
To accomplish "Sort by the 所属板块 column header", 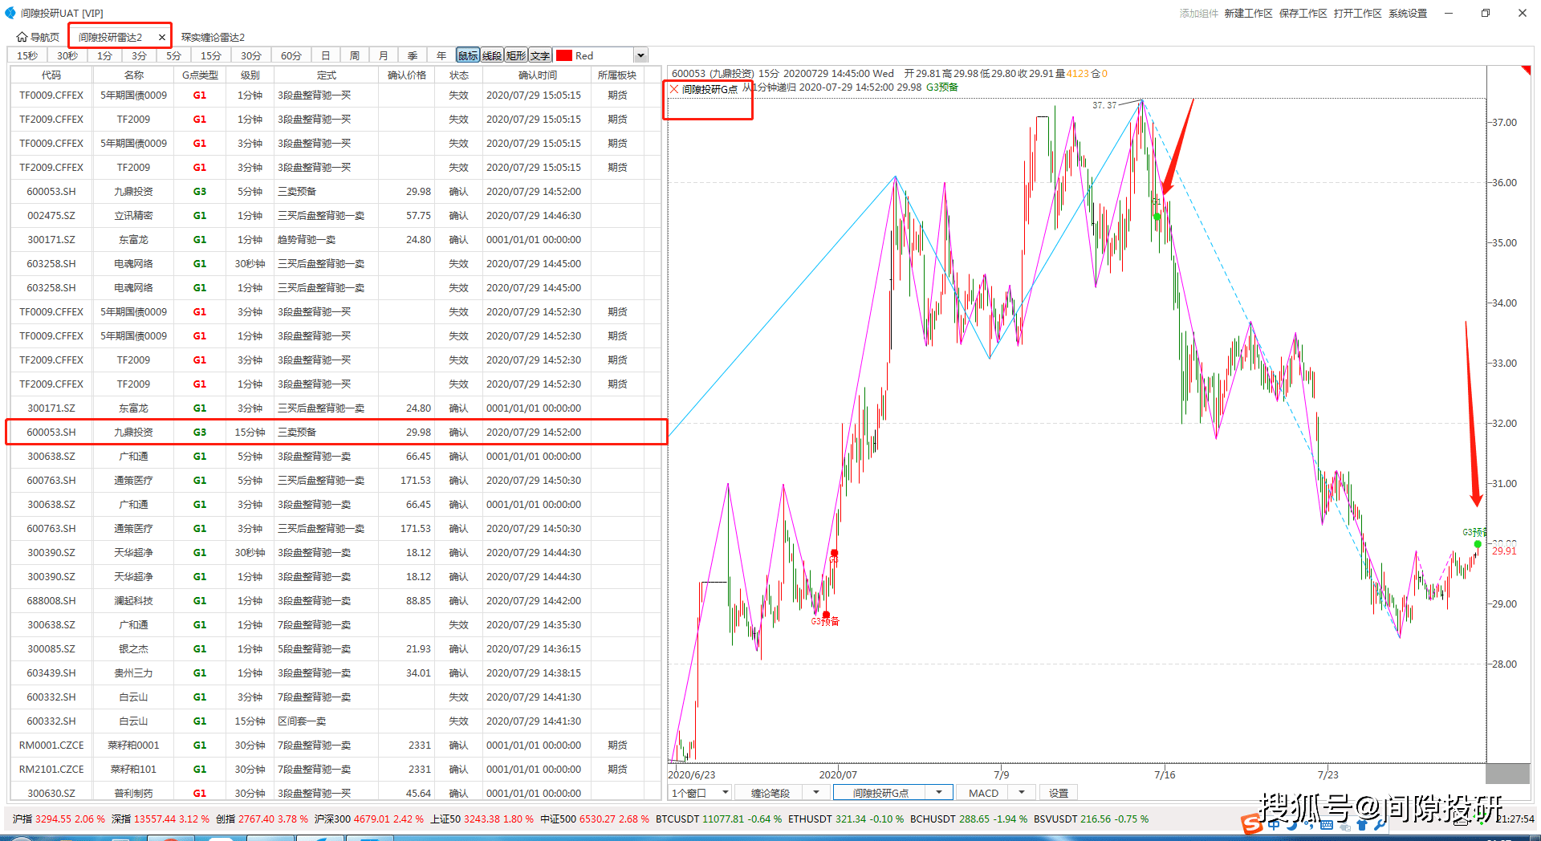I will pos(617,75).
